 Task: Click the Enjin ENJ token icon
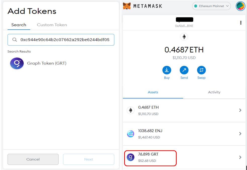click(x=131, y=134)
